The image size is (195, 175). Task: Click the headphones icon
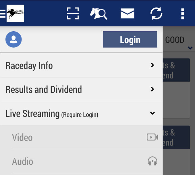[x=152, y=161]
